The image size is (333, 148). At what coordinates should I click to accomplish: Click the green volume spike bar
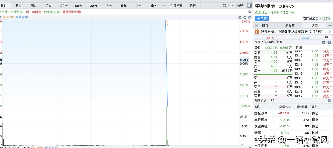(x=166, y=126)
